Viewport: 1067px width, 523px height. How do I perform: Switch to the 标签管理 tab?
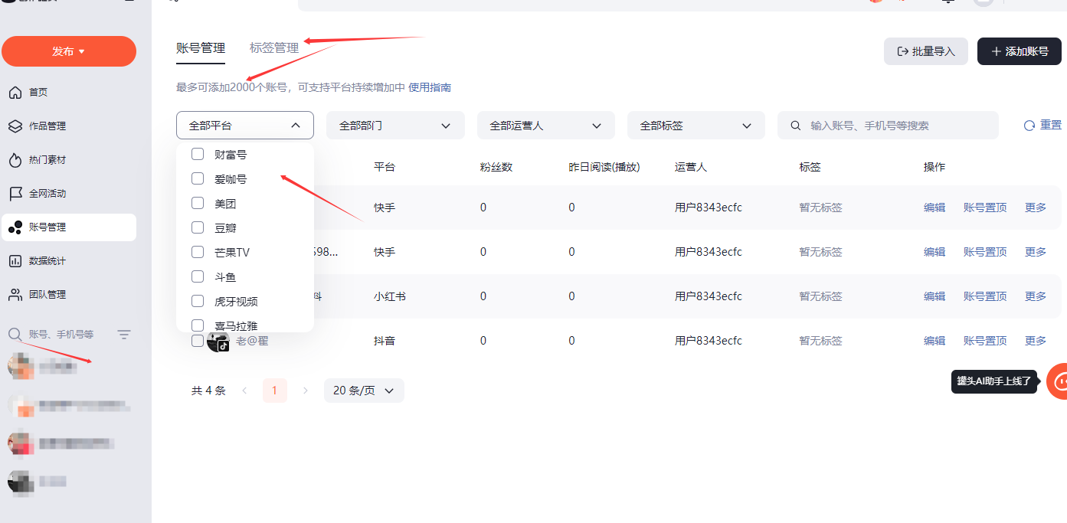point(273,47)
